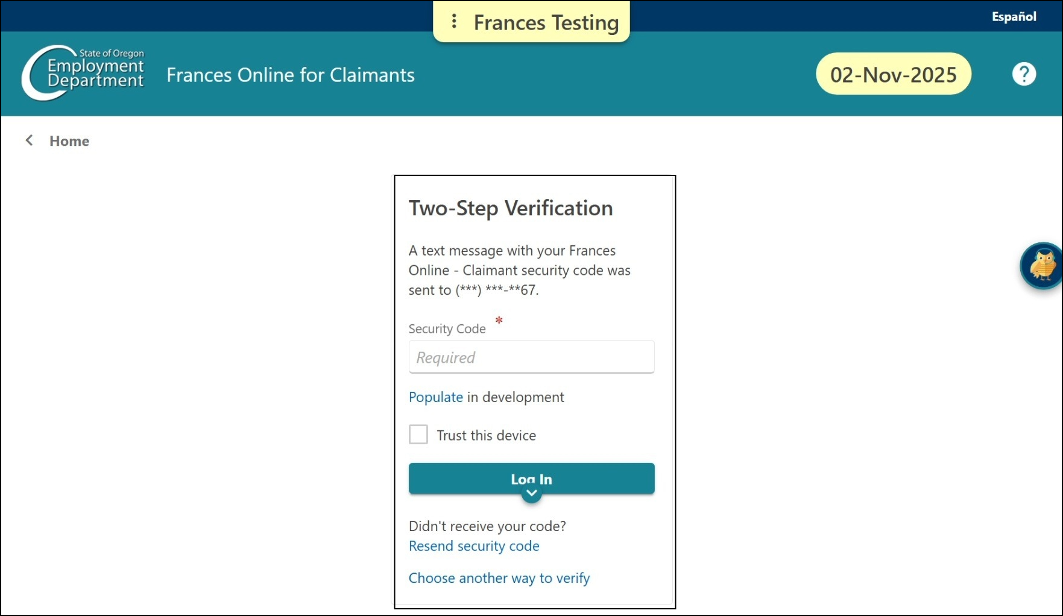Open the help question mark icon
The image size is (1063, 616).
1023,74
